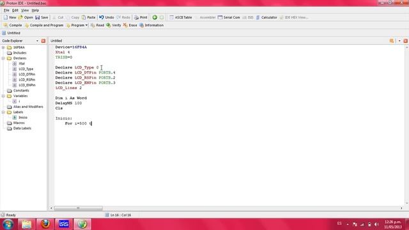Click the horizontal scrollbar right arrow

(401, 208)
